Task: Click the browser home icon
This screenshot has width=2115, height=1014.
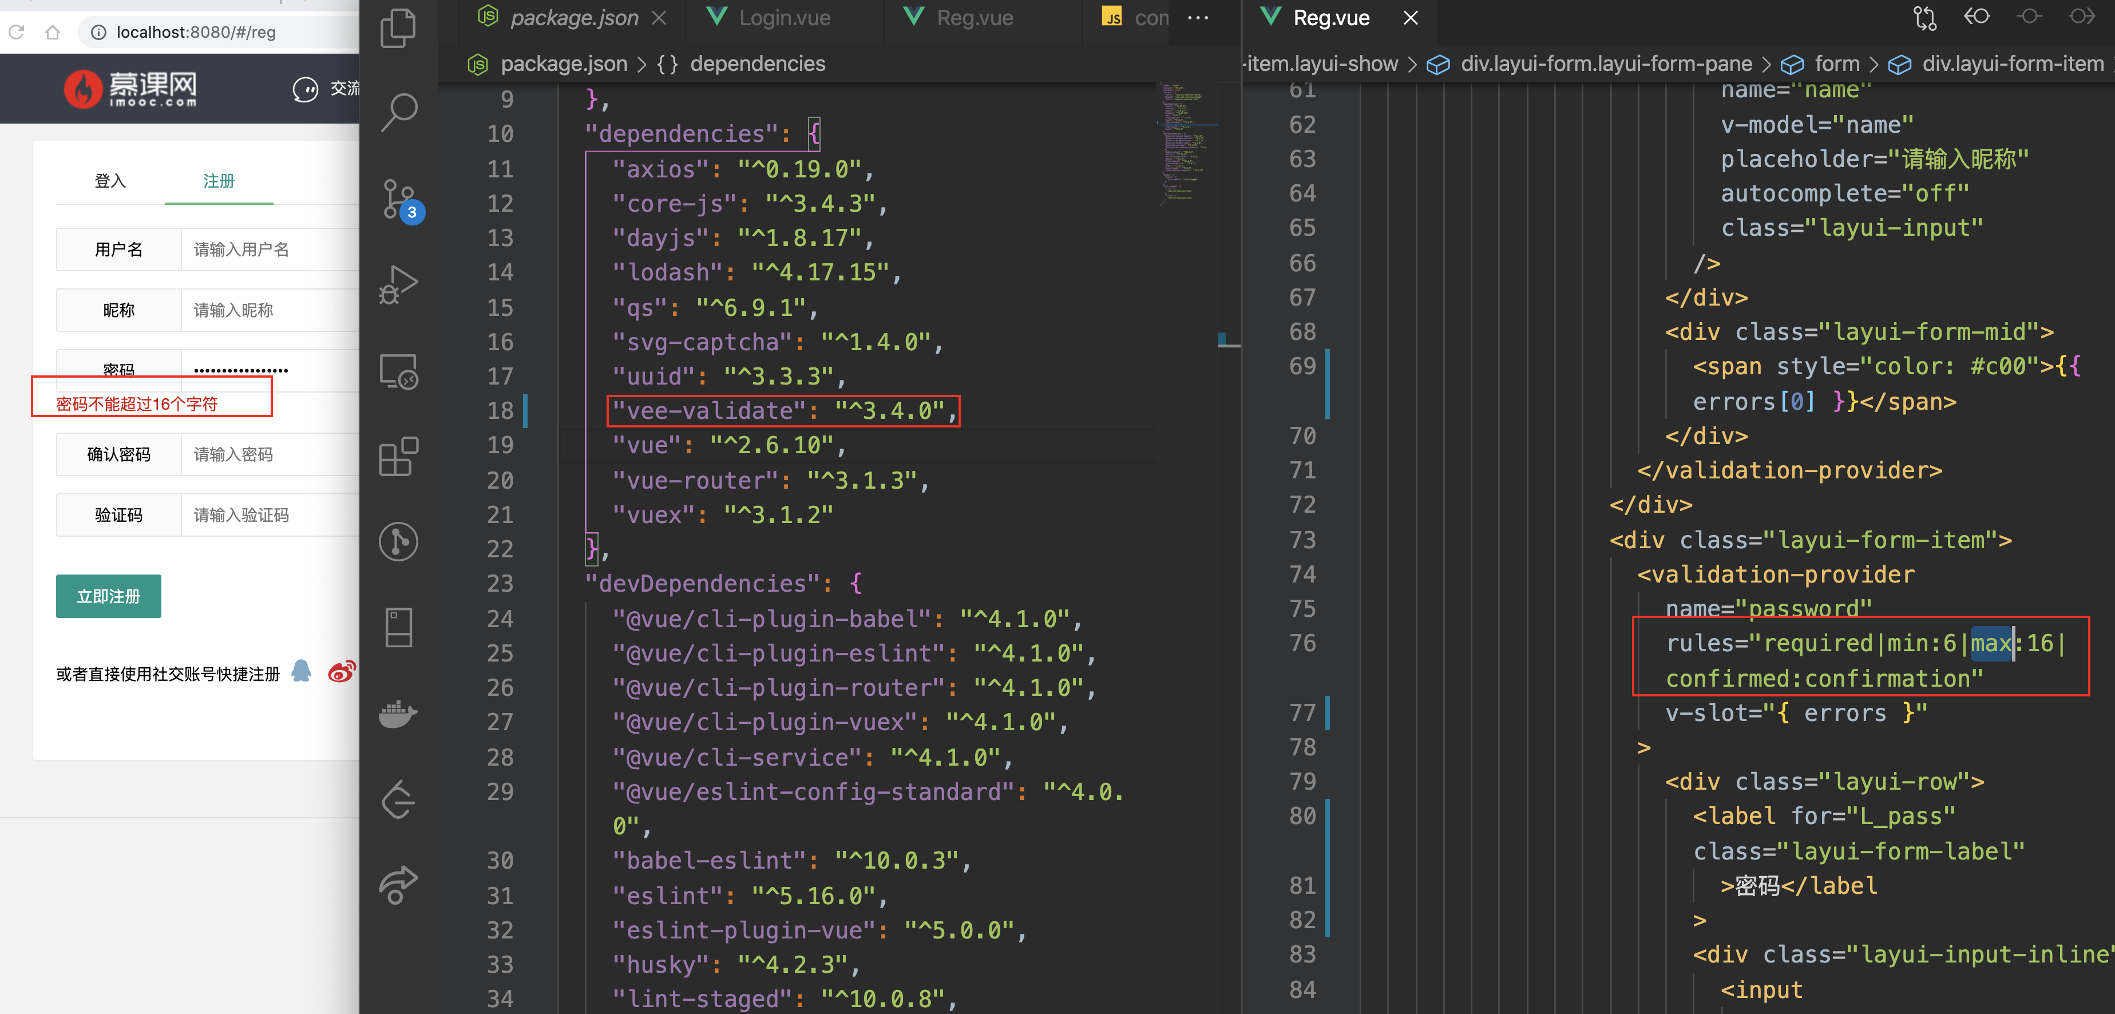Action: click(x=53, y=32)
